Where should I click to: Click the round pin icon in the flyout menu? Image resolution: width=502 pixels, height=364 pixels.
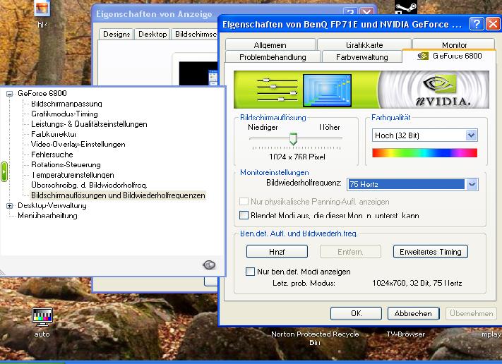209,265
